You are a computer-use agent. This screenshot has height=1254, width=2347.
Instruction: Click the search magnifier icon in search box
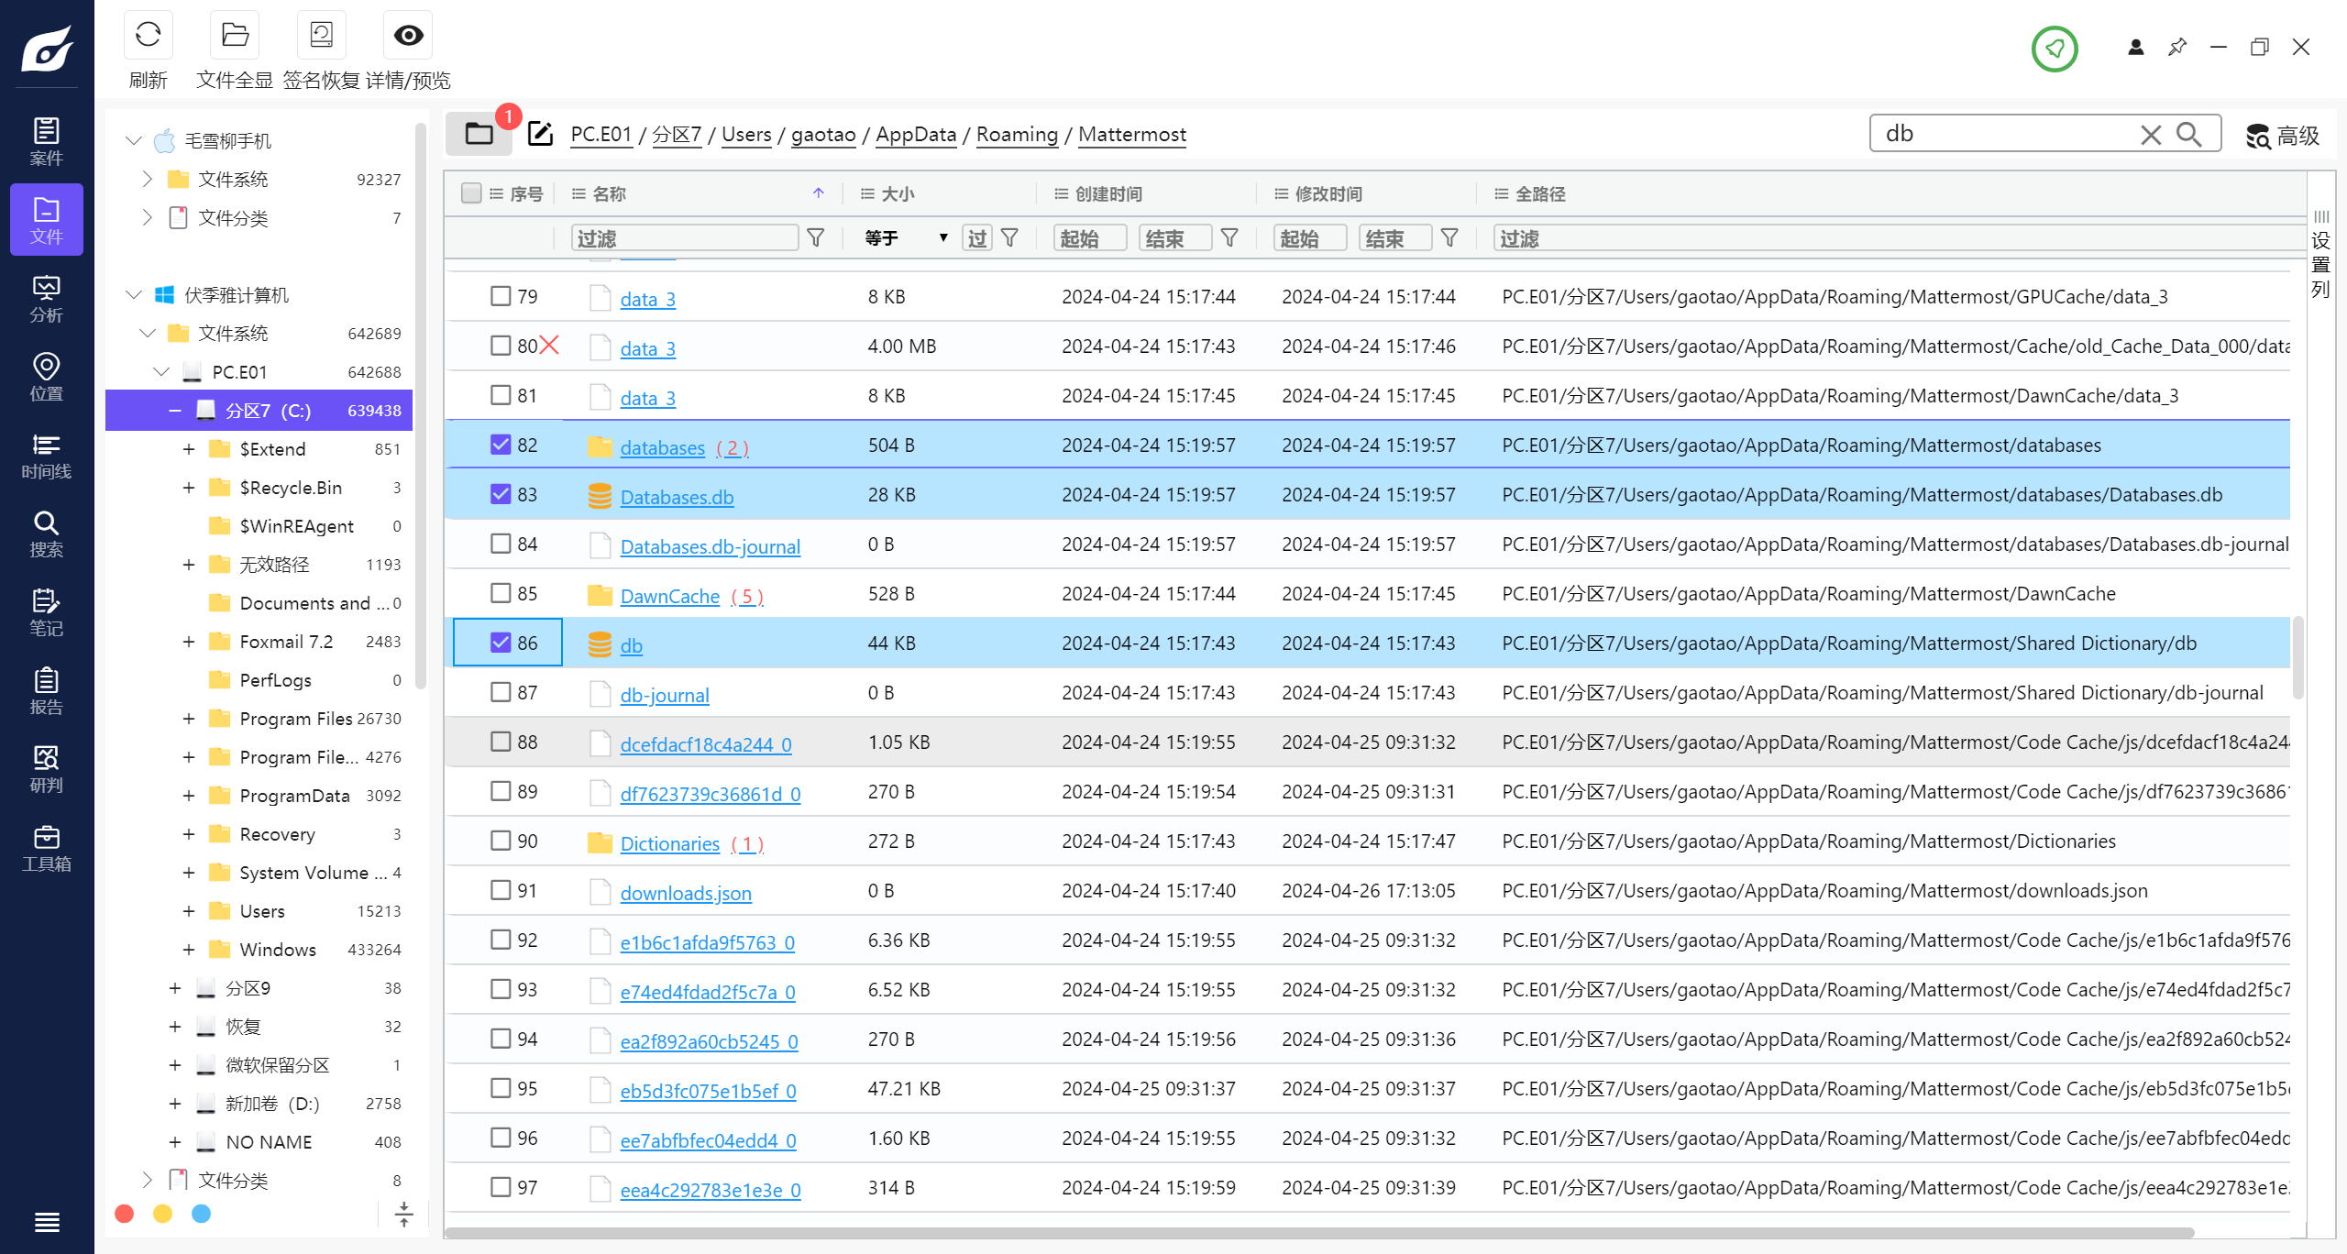pos(2189,134)
